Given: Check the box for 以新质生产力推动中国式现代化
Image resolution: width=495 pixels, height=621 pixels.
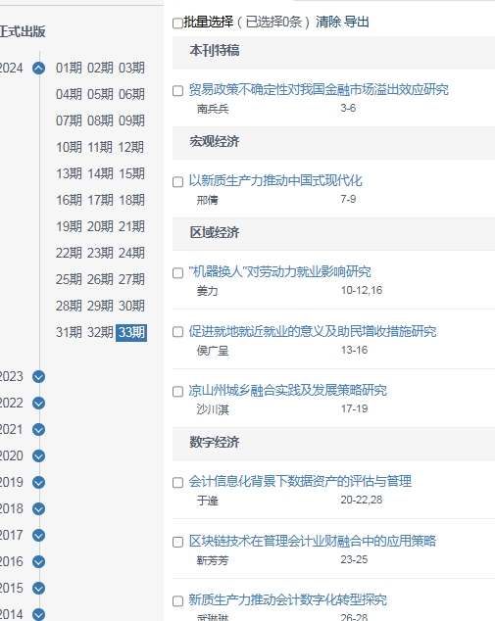Looking at the screenshot, I should tap(177, 182).
